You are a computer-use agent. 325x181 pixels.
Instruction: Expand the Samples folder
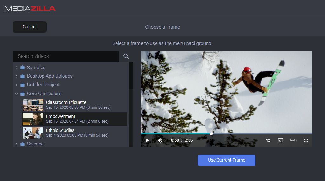[x=17, y=68]
